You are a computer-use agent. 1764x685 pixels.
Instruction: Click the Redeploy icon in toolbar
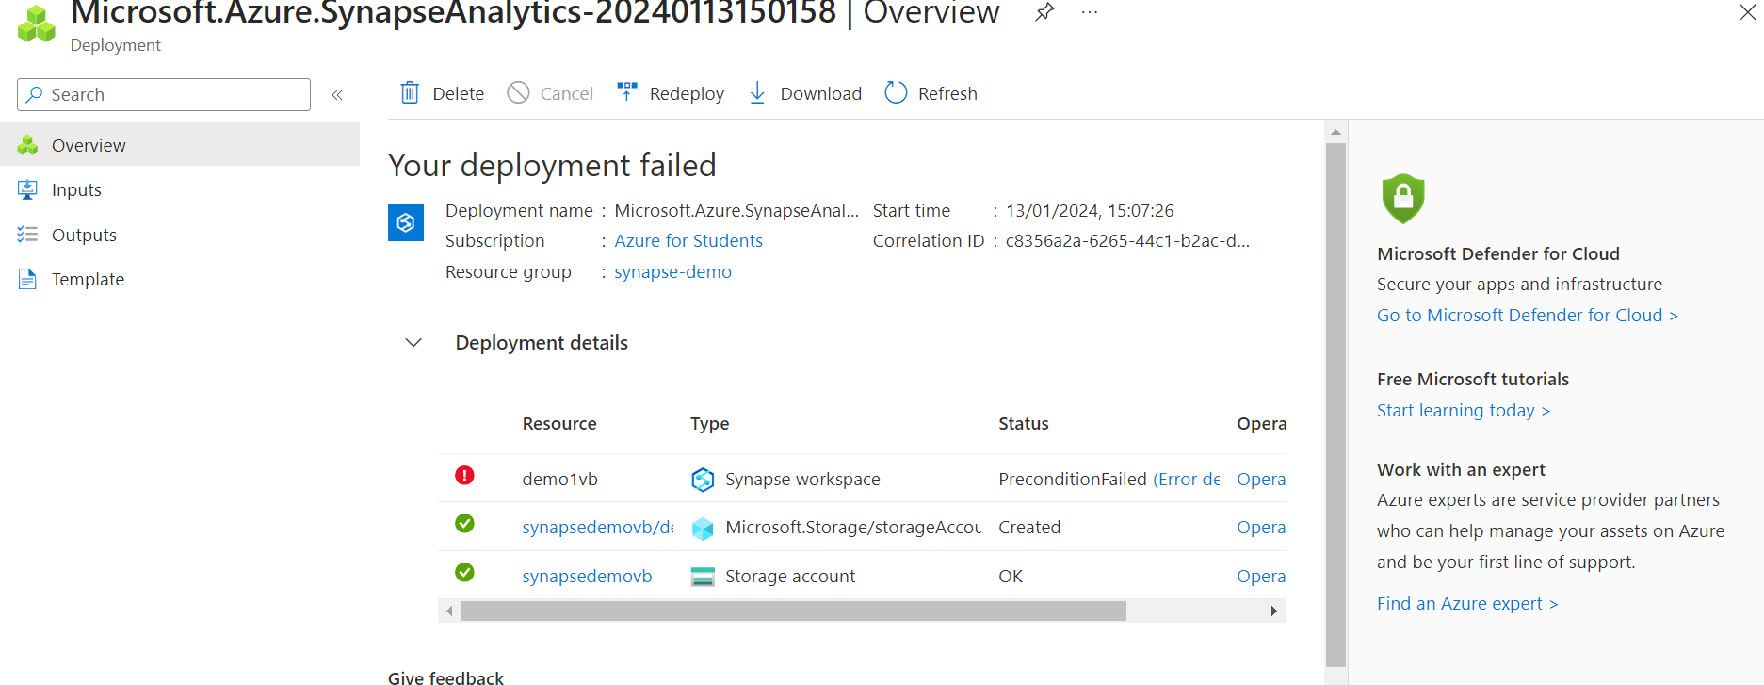pyautogui.click(x=627, y=91)
